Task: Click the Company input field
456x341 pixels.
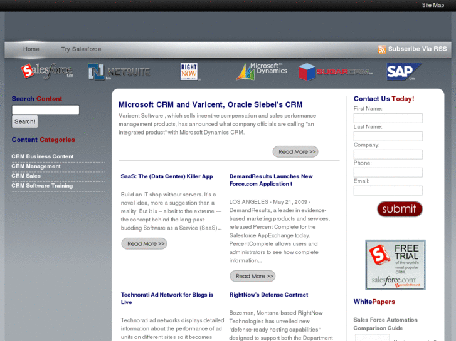Action: [388, 155]
